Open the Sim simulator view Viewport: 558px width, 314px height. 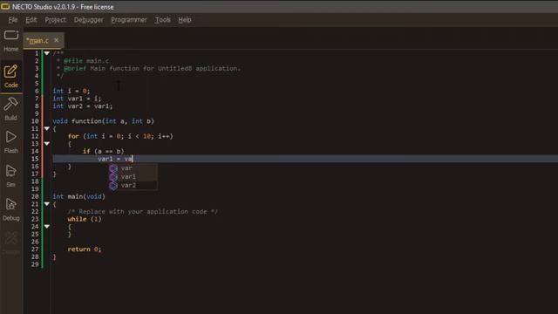pyautogui.click(x=11, y=175)
